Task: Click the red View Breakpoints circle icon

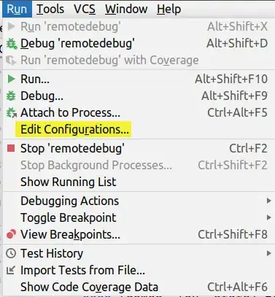Action: [x=11, y=234]
